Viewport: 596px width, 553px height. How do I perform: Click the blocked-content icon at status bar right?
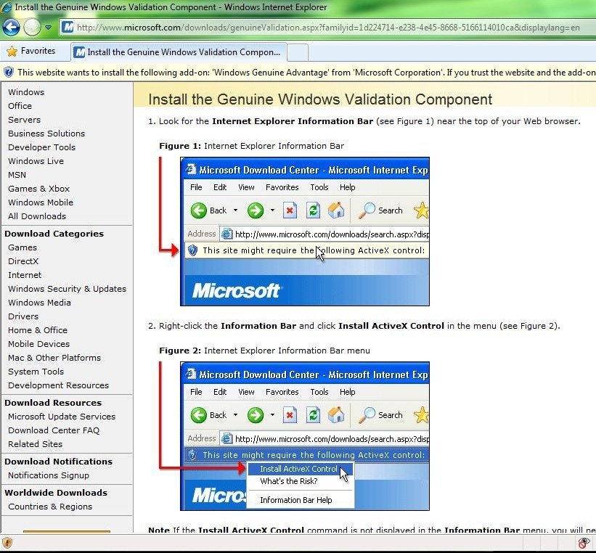(583, 542)
